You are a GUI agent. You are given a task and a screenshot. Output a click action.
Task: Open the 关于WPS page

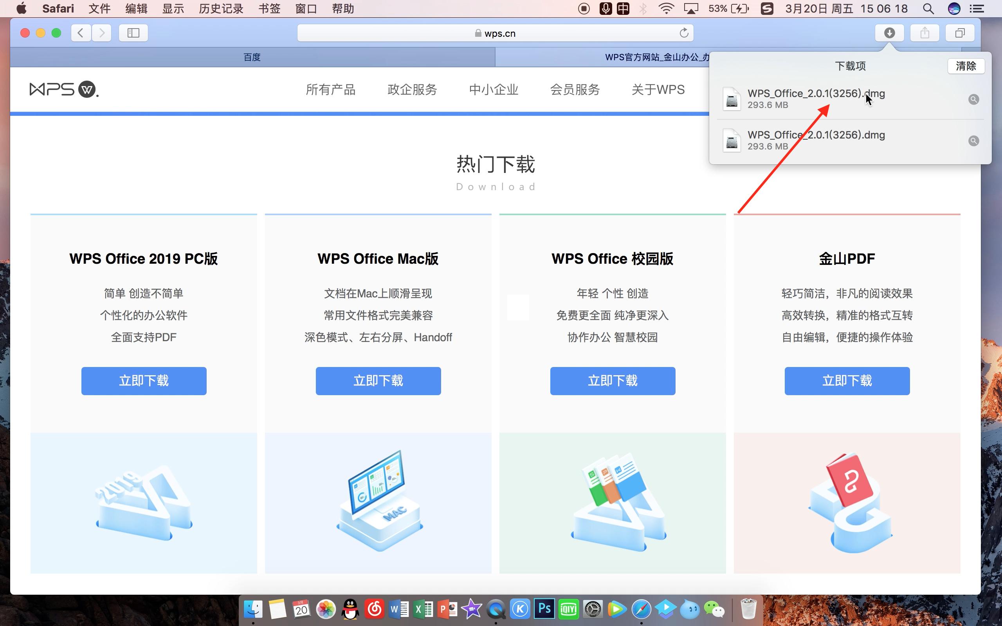(658, 90)
